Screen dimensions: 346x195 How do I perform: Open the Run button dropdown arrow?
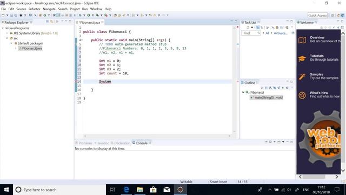pos(92,15)
